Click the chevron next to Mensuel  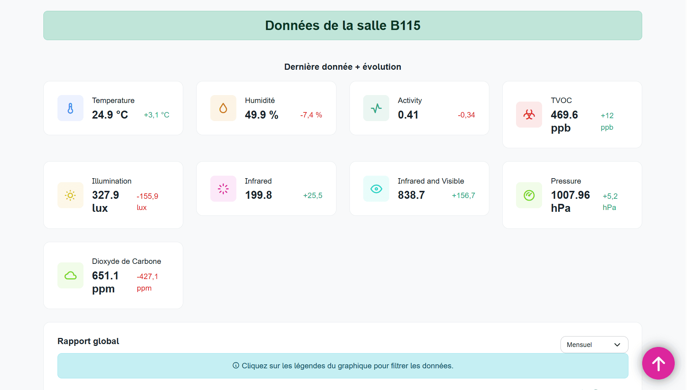pyautogui.click(x=617, y=344)
